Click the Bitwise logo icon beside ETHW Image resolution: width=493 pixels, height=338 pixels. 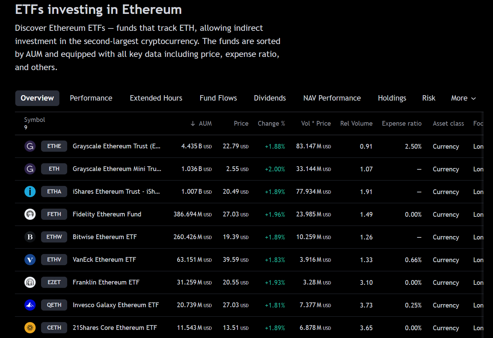pyautogui.click(x=30, y=237)
